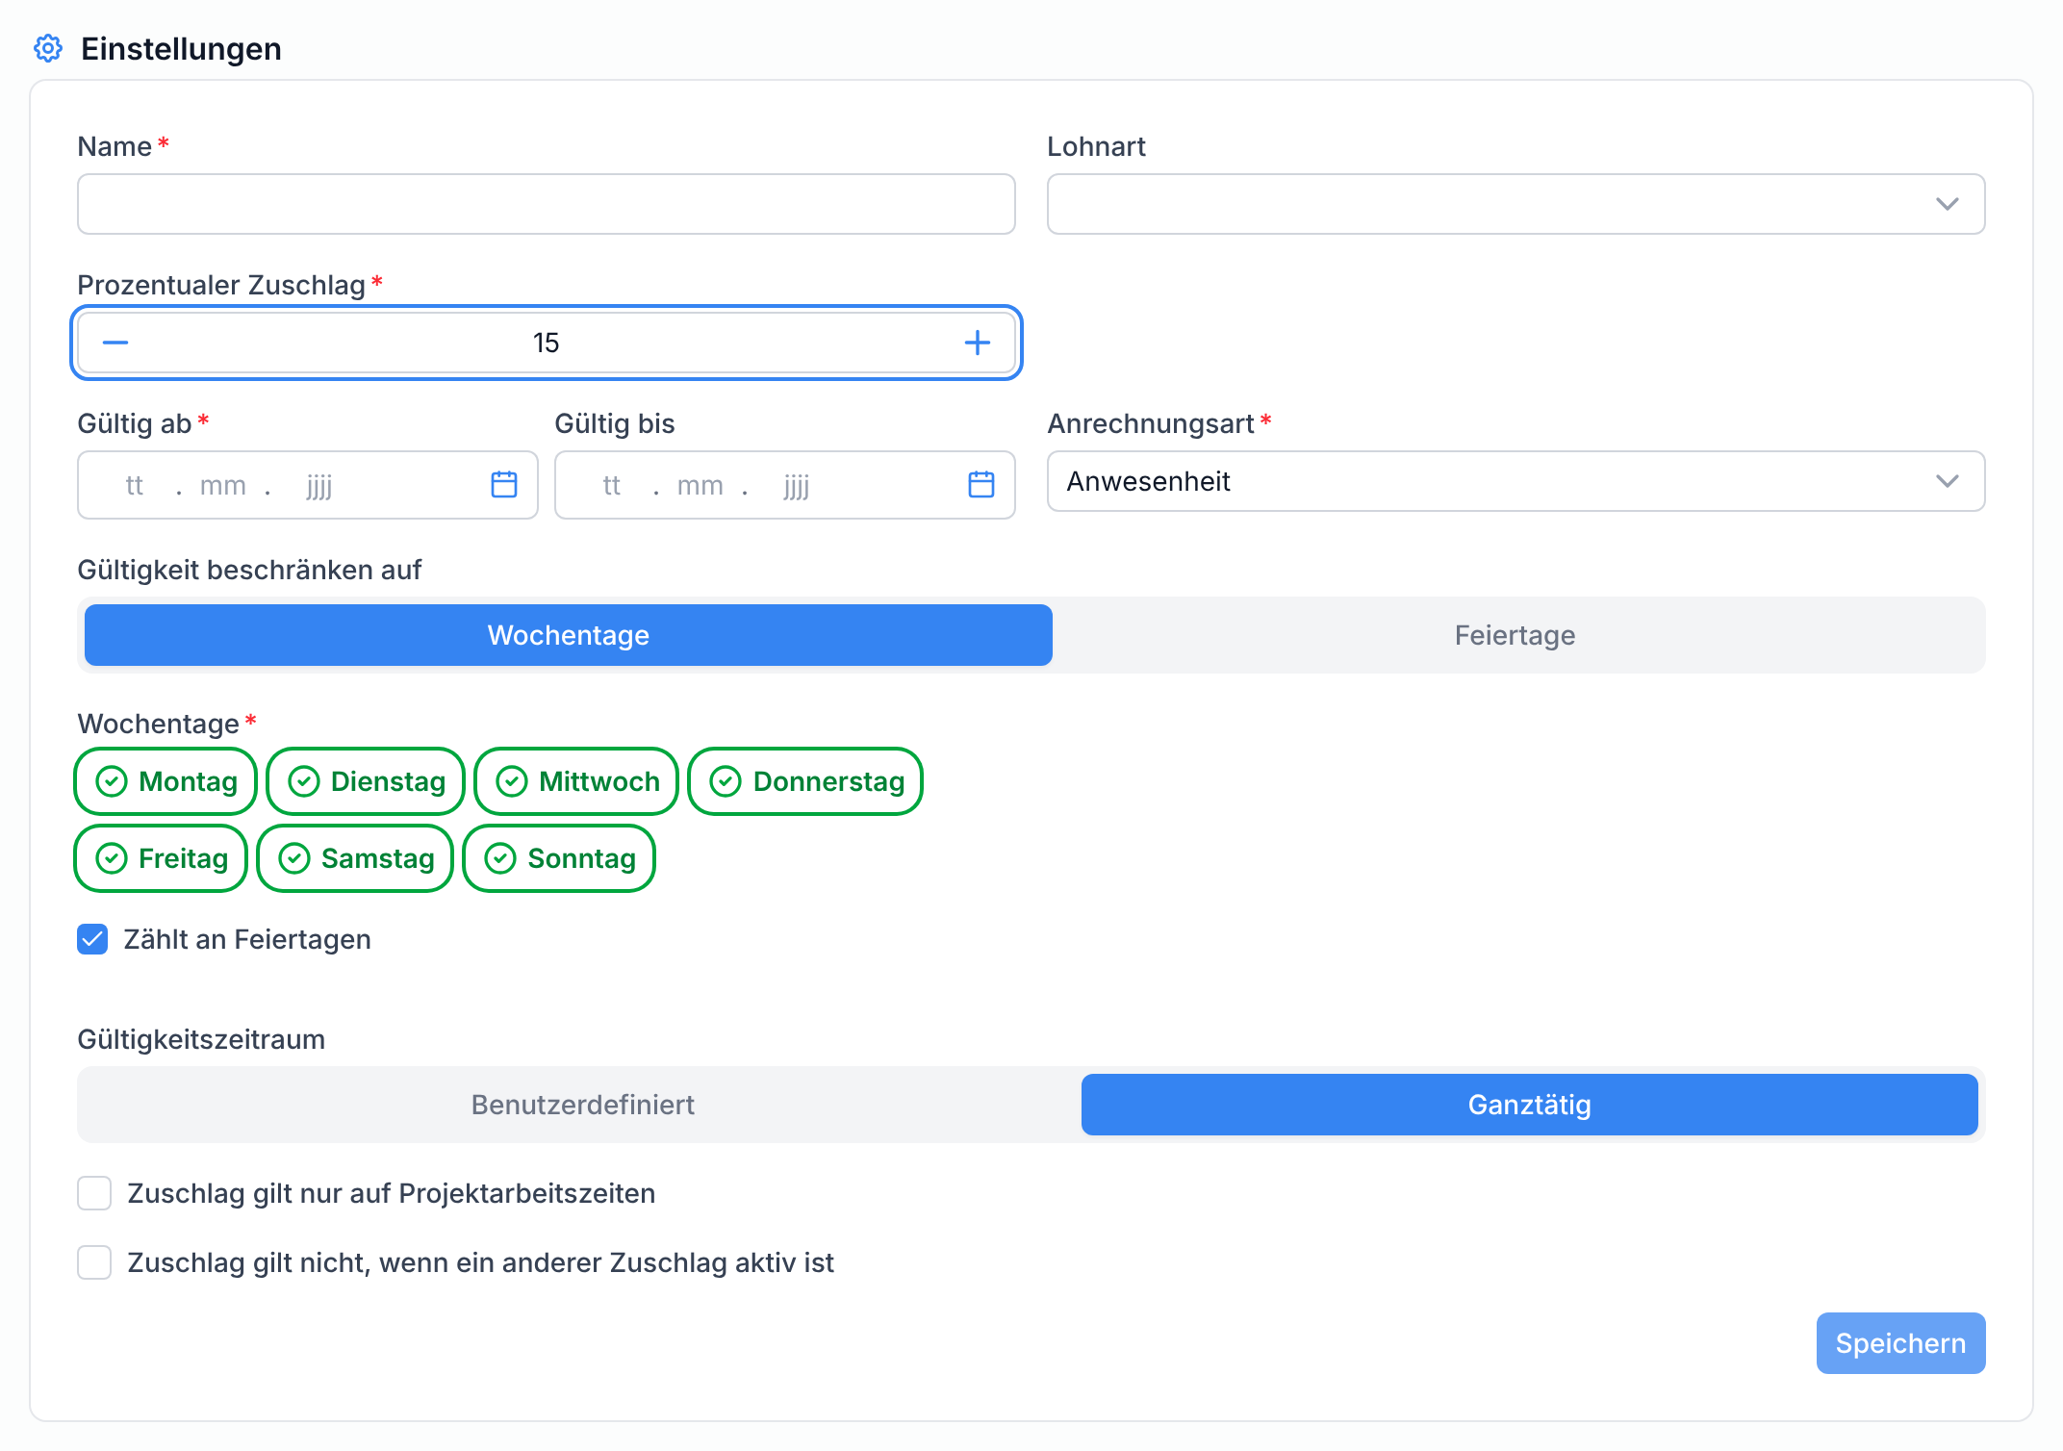Image resolution: width=2063 pixels, height=1451 pixels.
Task: Select the Wochentage segment tab
Action: click(569, 635)
